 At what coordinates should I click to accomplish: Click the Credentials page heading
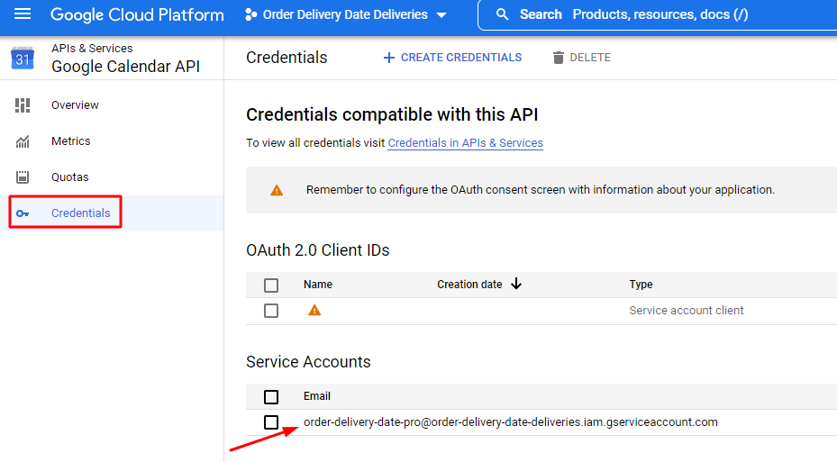[287, 58]
